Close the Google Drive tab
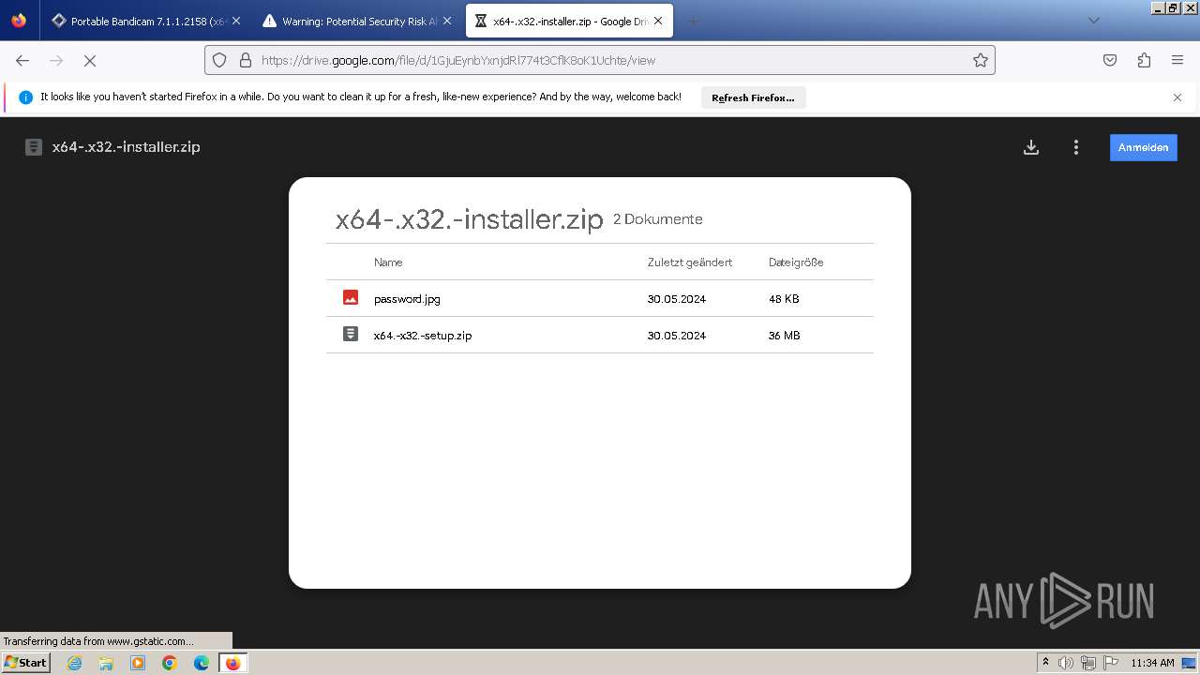The width and height of the screenshot is (1200, 675). 658,21
